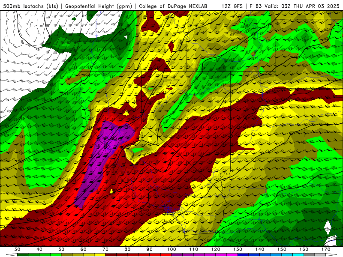
Task: Click the dark purple swatch right of 100
Action: [x=177, y=255]
